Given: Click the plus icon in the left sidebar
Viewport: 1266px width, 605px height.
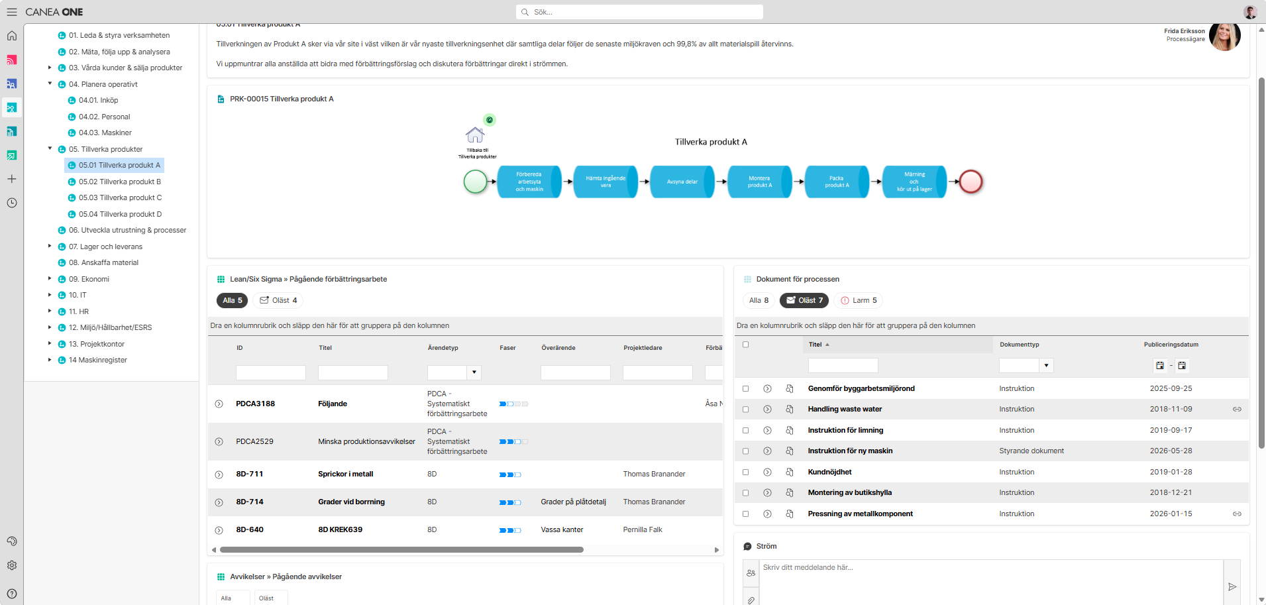Looking at the screenshot, I should 12,179.
